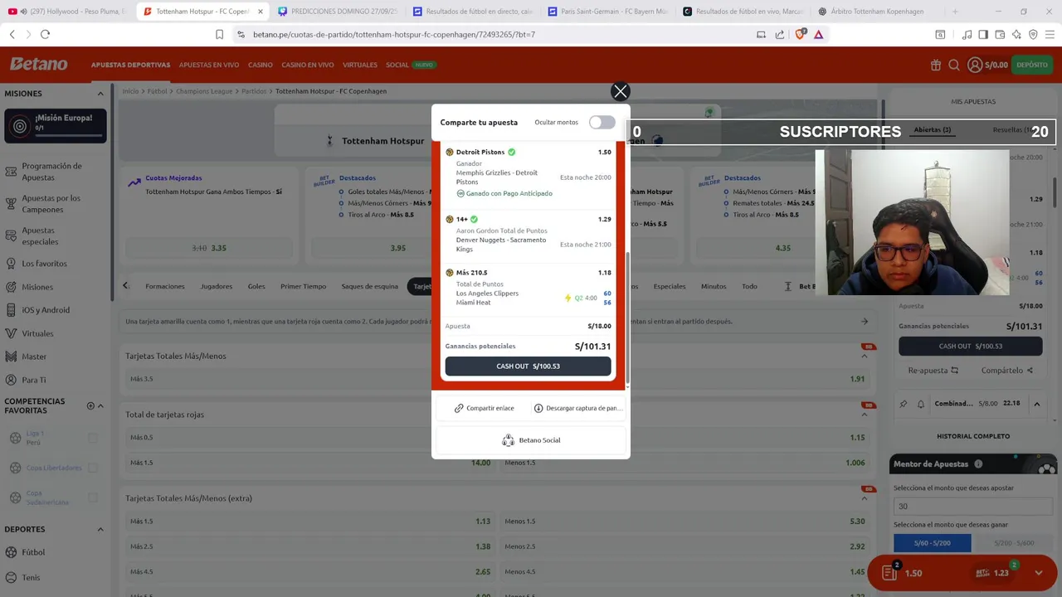Click the share page icon in address bar

[x=780, y=34]
